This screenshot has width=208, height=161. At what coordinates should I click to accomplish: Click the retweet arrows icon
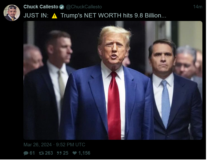[x=41, y=153]
